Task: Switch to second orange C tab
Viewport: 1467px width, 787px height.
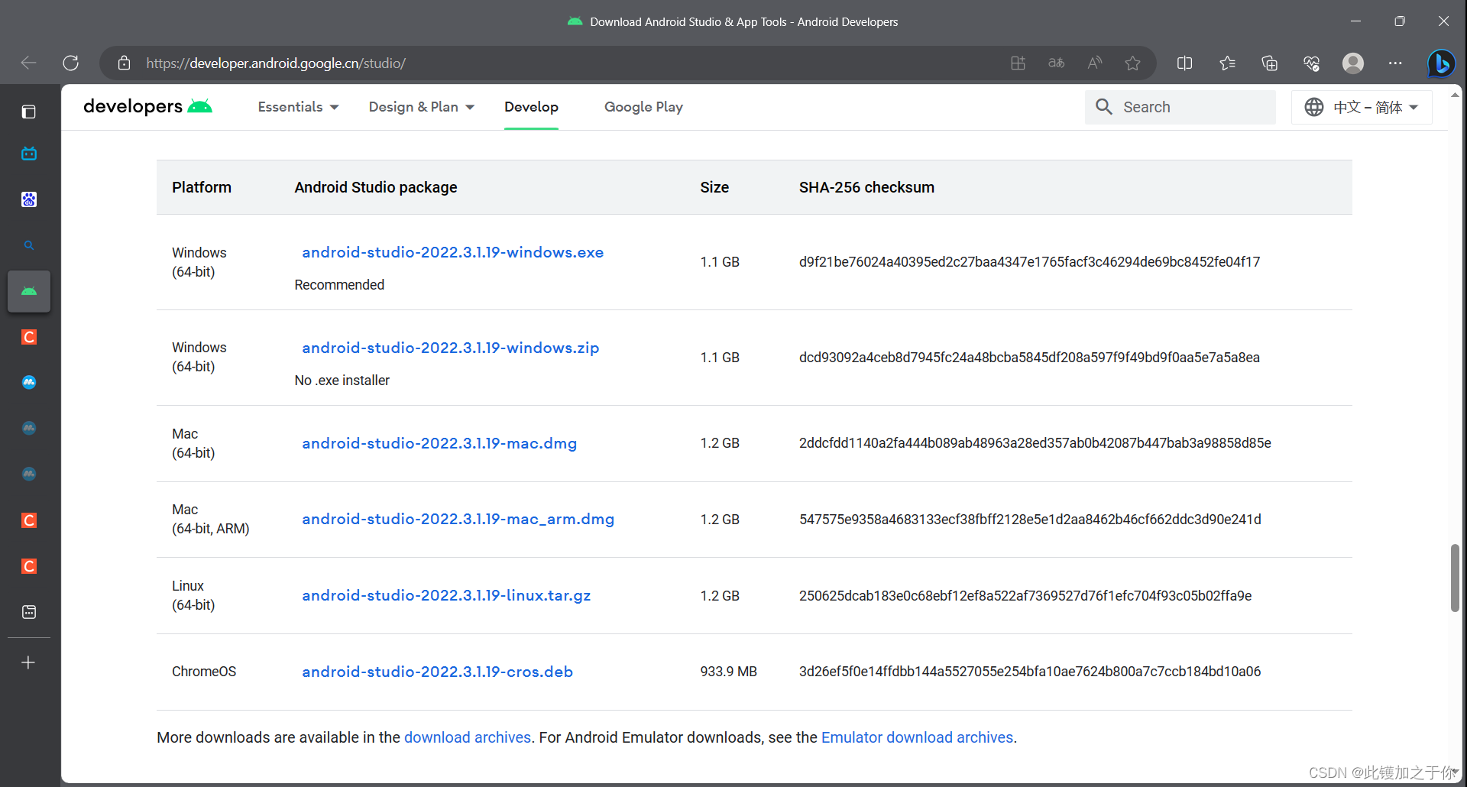Action: tap(29, 520)
